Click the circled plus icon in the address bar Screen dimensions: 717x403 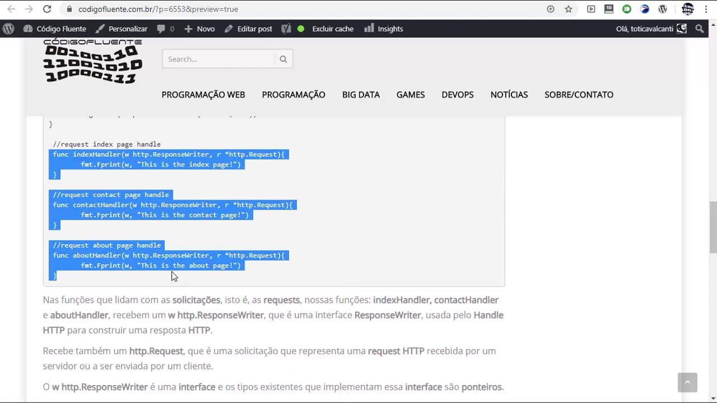[551, 9]
